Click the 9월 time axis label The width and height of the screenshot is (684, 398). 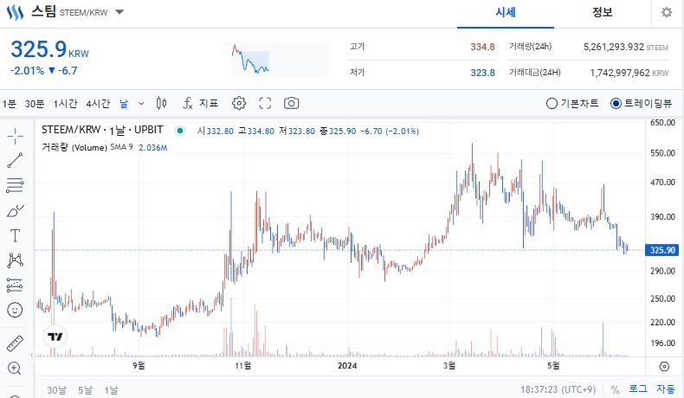coord(139,366)
